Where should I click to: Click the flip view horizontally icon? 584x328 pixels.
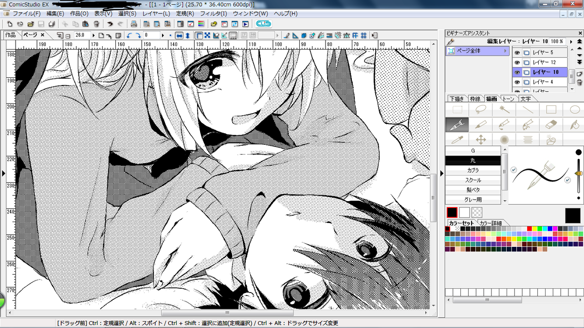pyautogui.click(x=179, y=35)
